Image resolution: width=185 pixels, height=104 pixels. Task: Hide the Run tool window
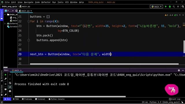(183, 70)
